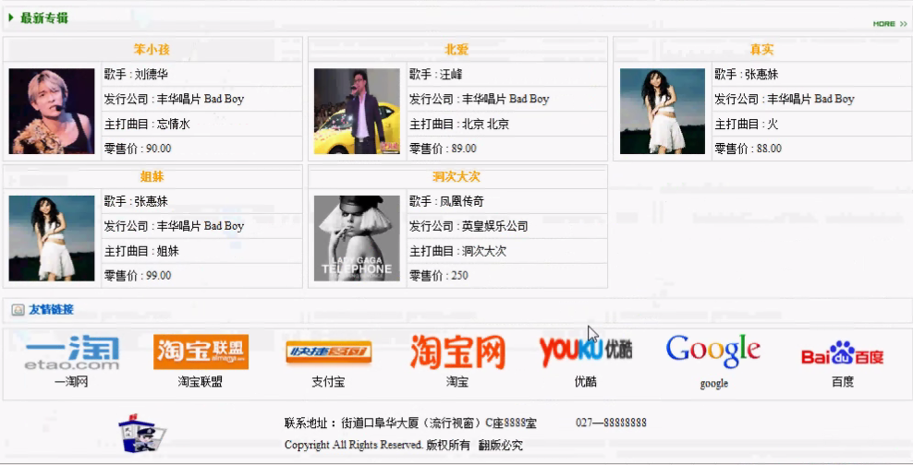
Task: Open album title 真实
Action: (x=761, y=50)
